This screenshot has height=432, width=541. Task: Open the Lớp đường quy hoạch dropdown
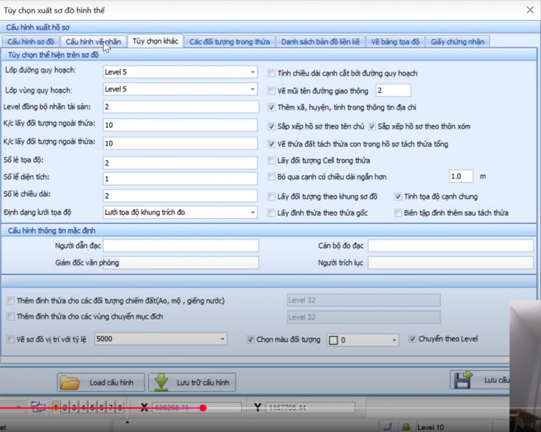pyautogui.click(x=253, y=72)
